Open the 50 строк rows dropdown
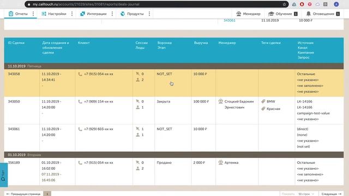Screen dimensions: 349x196 (x=306, y=194)
